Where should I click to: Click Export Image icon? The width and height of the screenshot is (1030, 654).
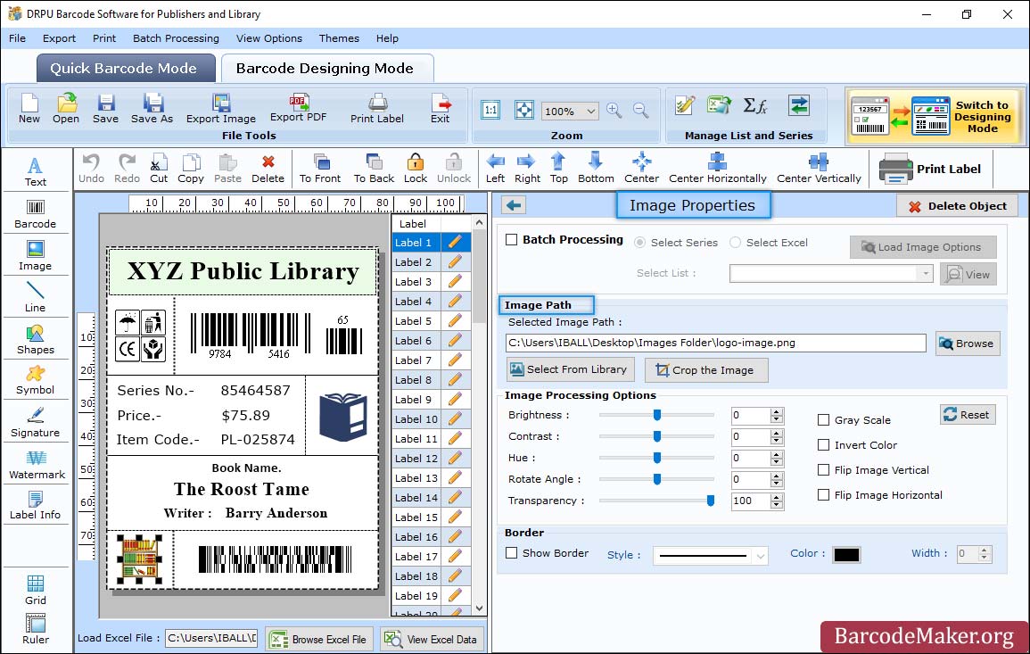221,109
